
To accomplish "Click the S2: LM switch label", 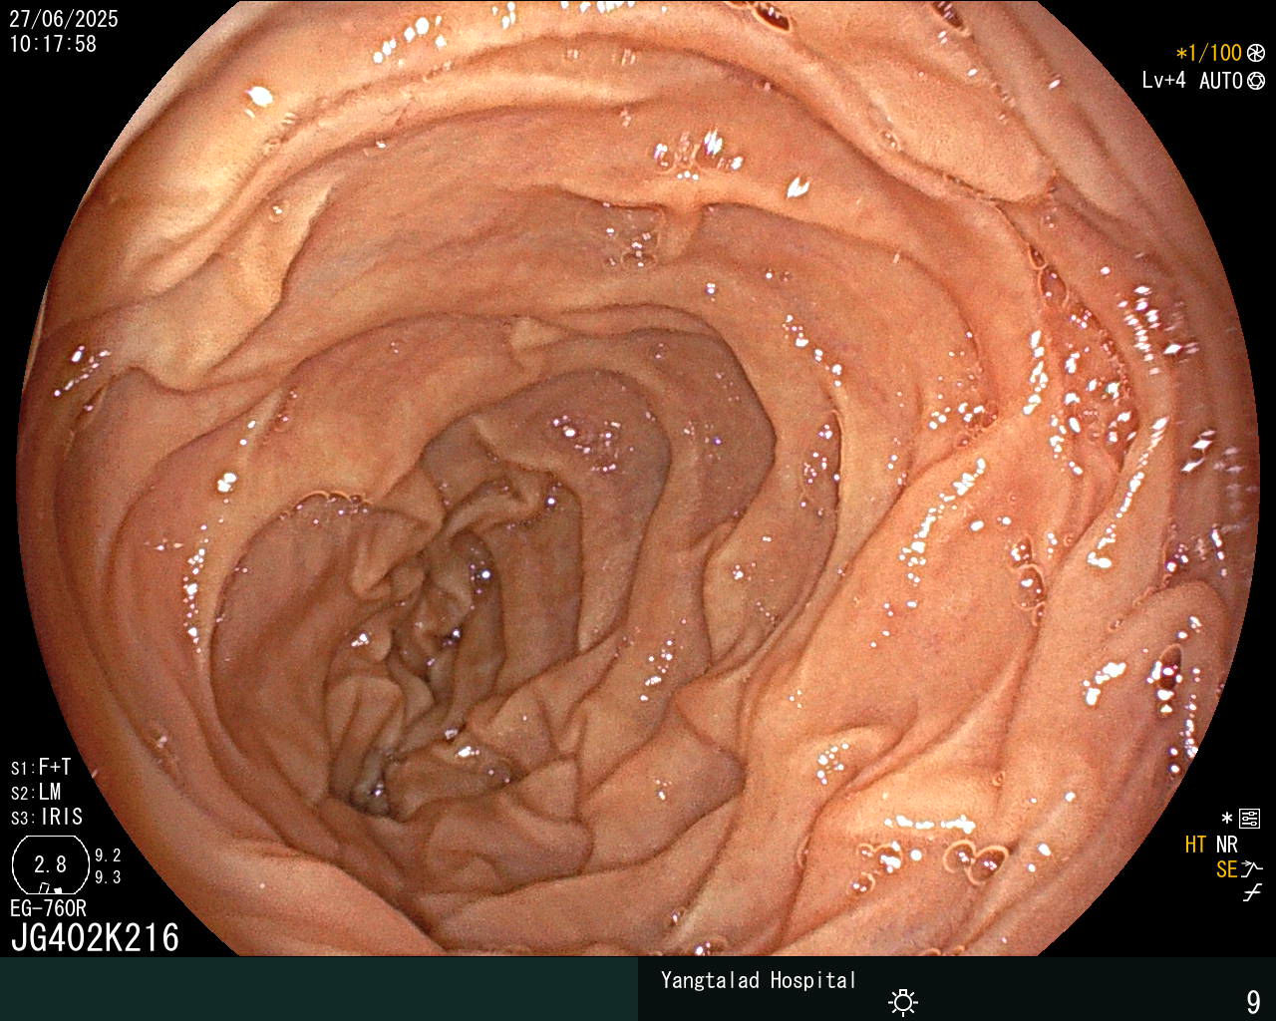I will tap(36, 792).
